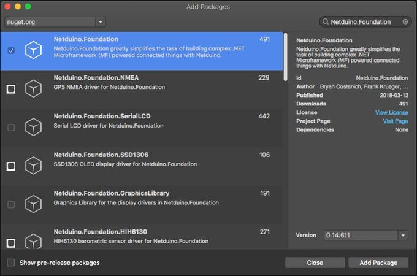
Task: Click the Netduino.Foundation.SSD1306 package icon
Action: click(x=33, y=166)
